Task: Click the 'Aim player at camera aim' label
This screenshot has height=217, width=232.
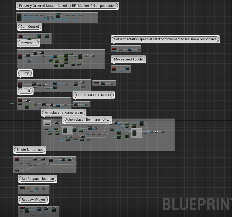Action: [x=64, y=112]
